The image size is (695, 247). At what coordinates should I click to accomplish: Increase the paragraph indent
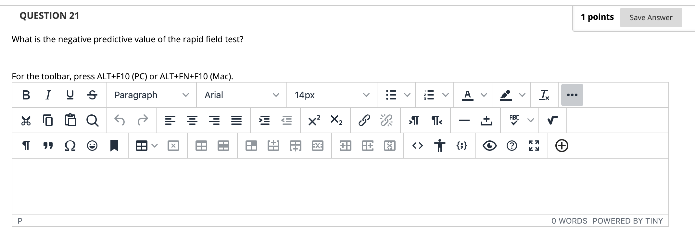[x=264, y=120]
